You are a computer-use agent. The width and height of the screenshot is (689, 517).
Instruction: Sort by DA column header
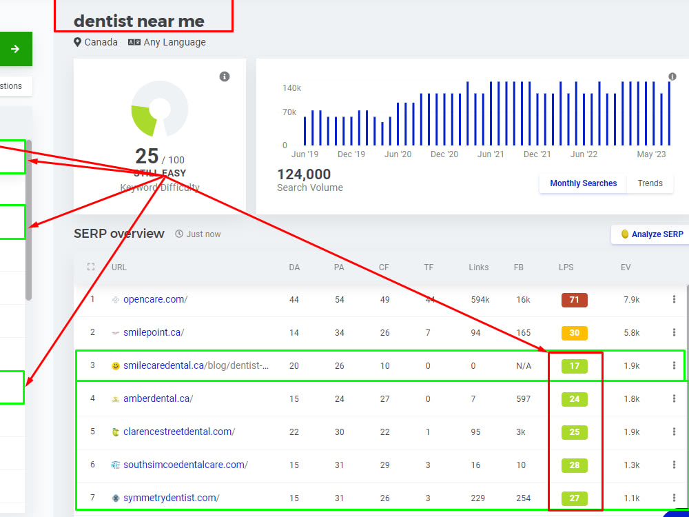(x=294, y=267)
